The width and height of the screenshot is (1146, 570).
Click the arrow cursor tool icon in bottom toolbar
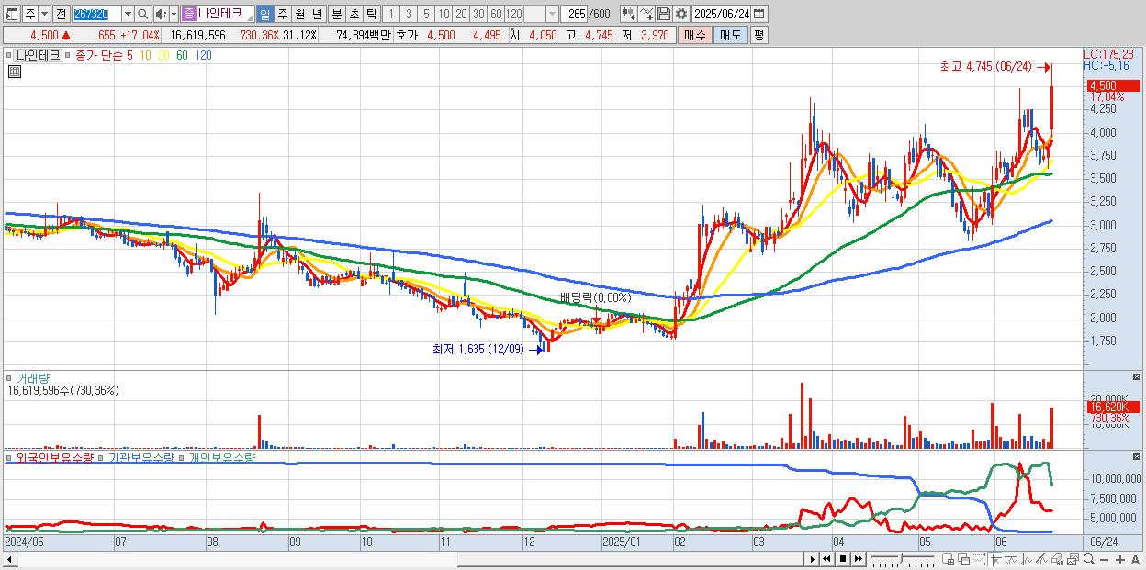[x=996, y=560]
